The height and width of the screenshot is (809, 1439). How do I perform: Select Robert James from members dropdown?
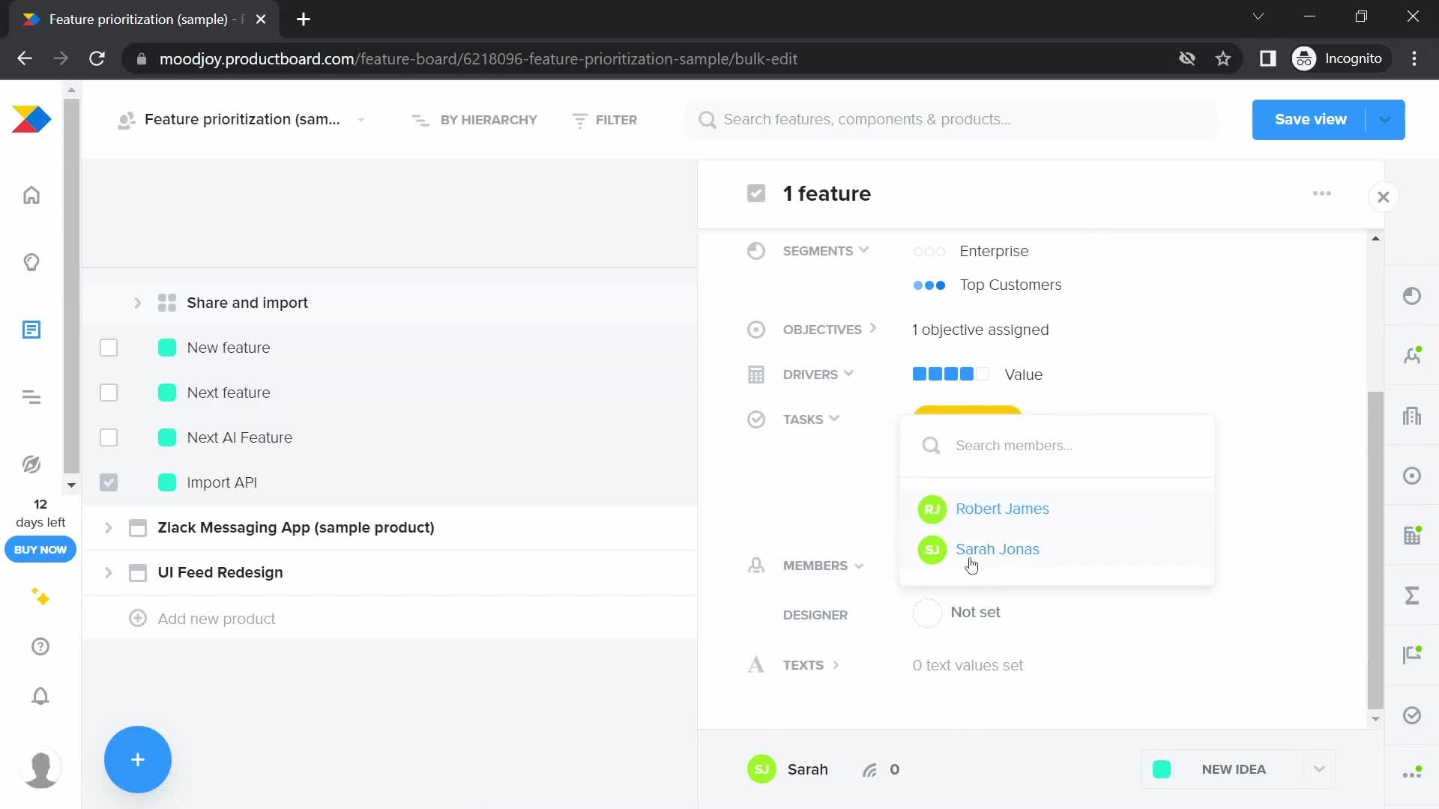tap(1002, 509)
